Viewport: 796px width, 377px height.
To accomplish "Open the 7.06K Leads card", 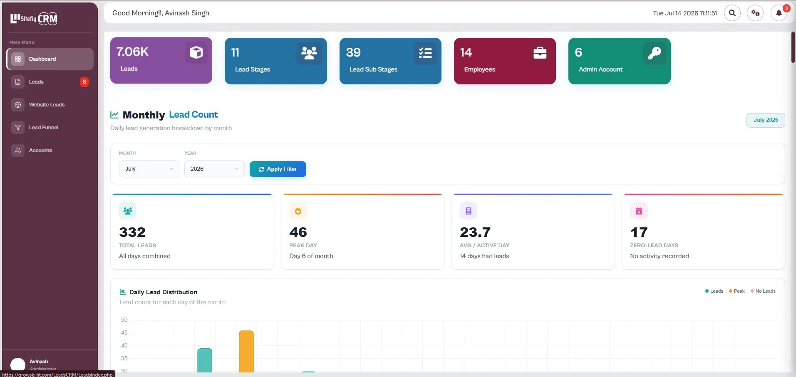I will click(x=161, y=60).
